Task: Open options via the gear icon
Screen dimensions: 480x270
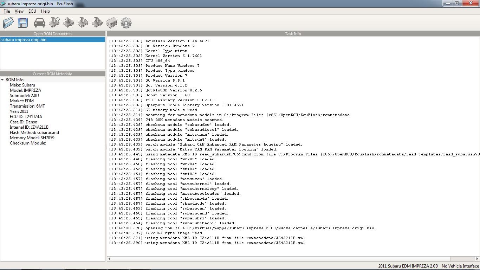Action: (126, 23)
